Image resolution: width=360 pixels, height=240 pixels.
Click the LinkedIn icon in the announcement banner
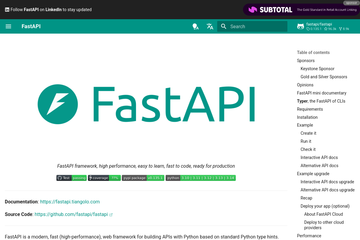tap(7, 10)
